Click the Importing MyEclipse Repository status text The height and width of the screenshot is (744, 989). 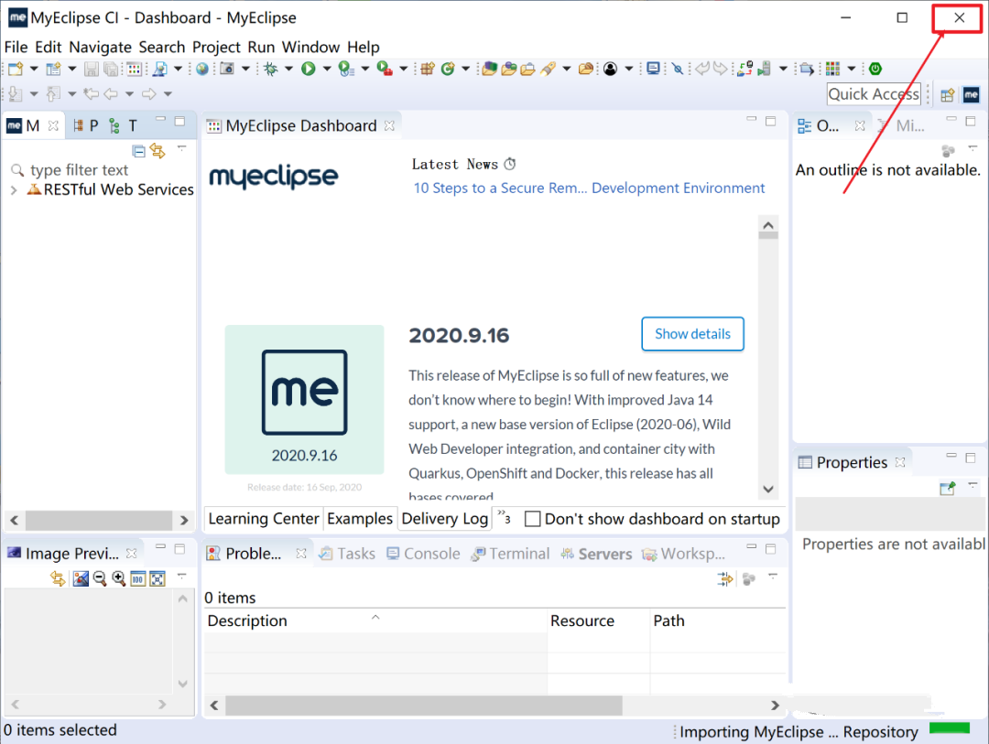[x=799, y=732]
